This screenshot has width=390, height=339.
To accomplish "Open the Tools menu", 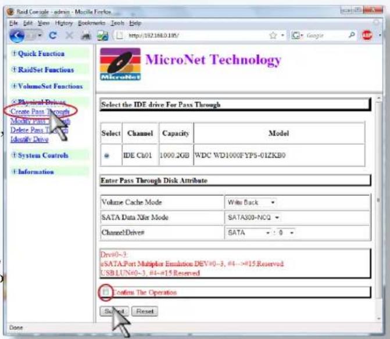I will [x=117, y=23].
